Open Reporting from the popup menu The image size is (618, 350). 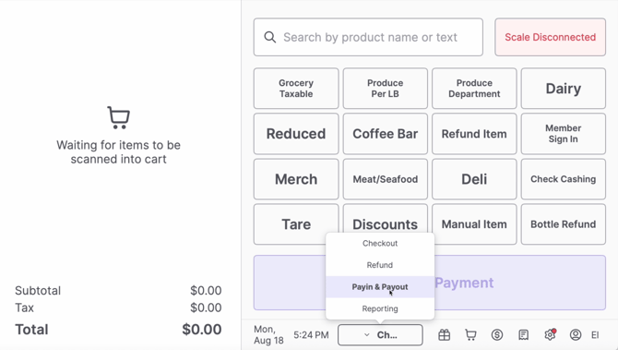pos(380,308)
